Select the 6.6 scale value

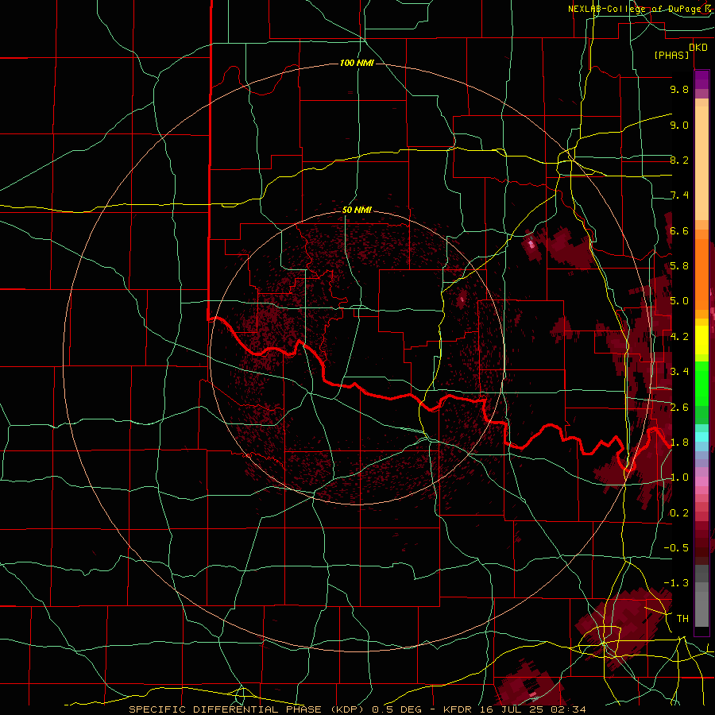click(679, 230)
